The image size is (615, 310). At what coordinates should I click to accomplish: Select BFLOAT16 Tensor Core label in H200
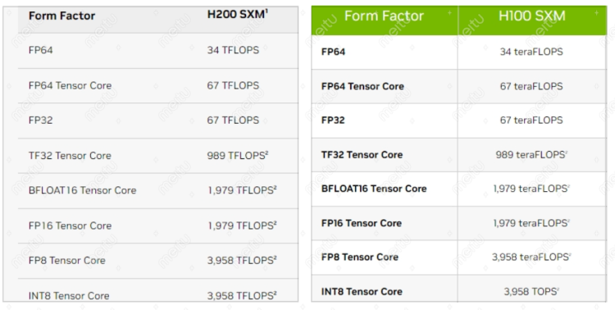[x=82, y=190]
